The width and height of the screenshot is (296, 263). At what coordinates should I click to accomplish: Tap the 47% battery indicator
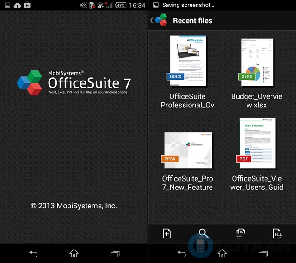120,5
